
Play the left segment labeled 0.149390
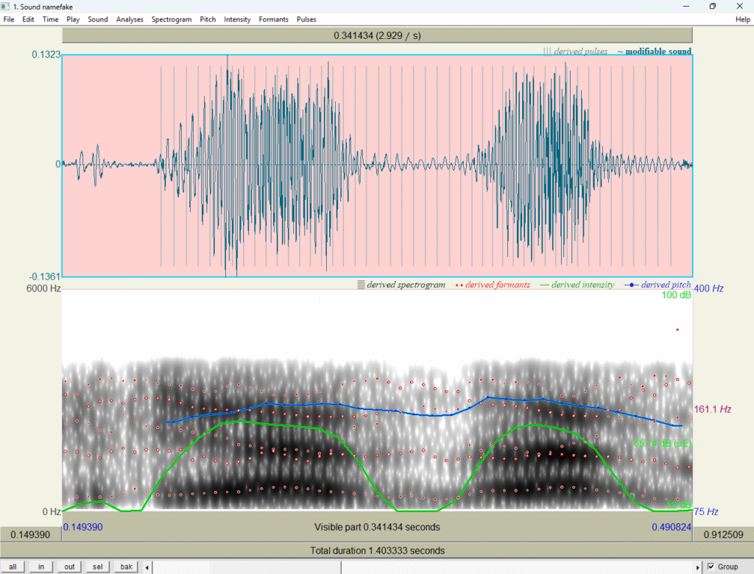pyautogui.click(x=31, y=534)
